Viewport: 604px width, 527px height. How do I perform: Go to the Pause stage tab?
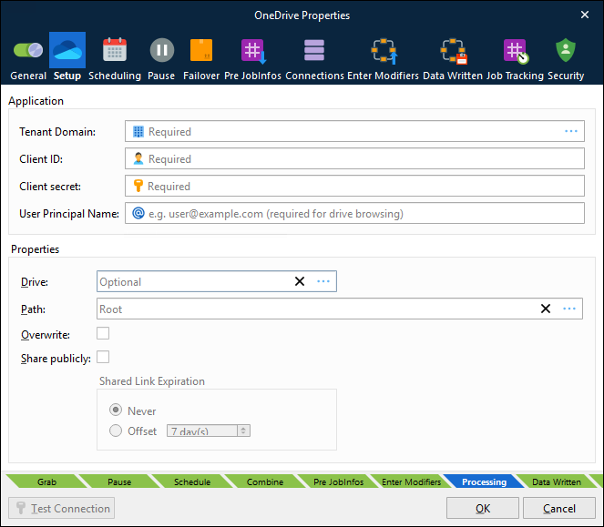tap(119, 482)
